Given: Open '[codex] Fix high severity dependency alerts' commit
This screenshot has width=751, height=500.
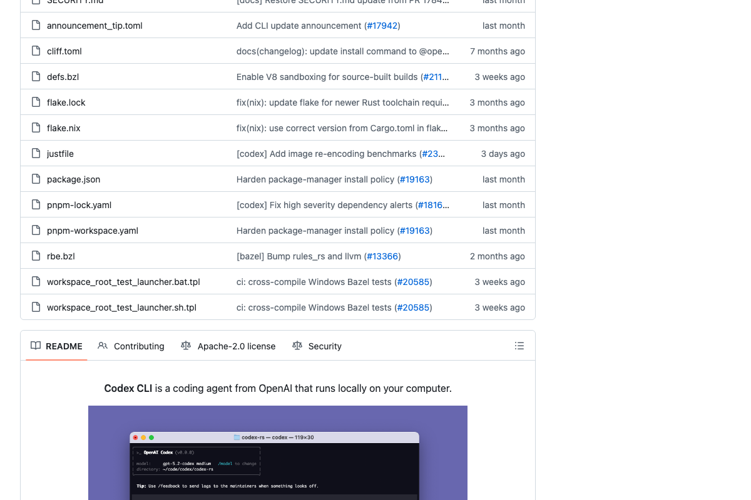Looking at the screenshot, I should [x=324, y=205].
